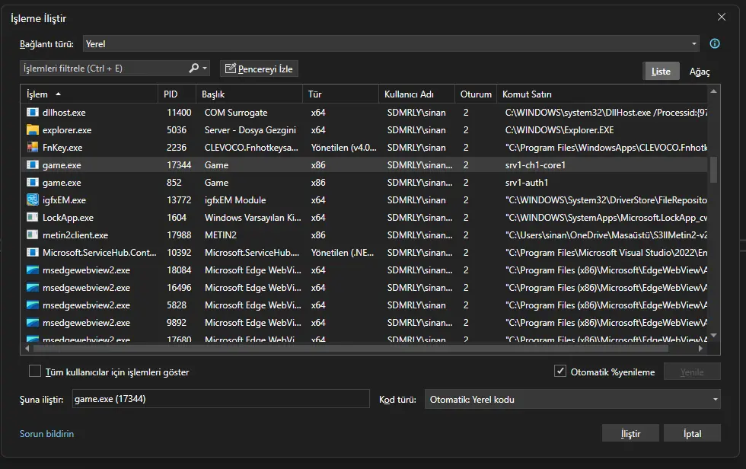Click the Pencereyi İzle button

[259, 69]
